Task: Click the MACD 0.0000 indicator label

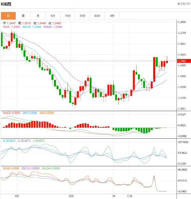Action: (x=12, y=113)
